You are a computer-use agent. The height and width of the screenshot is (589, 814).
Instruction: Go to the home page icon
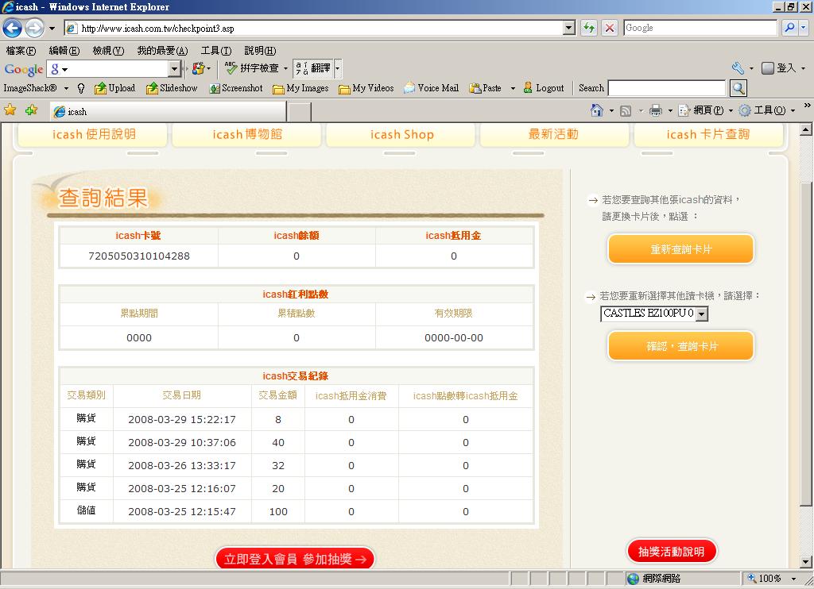point(597,110)
